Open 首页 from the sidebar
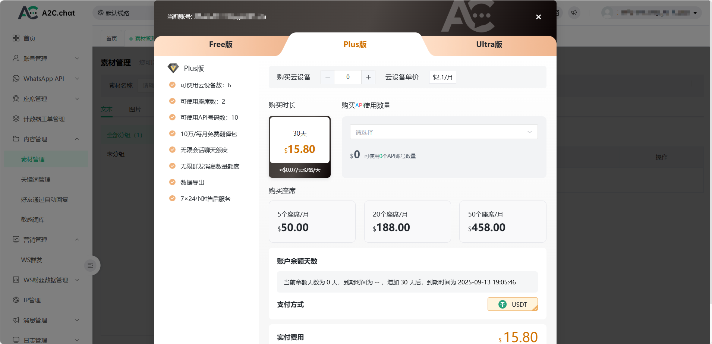 tap(29, 38)
